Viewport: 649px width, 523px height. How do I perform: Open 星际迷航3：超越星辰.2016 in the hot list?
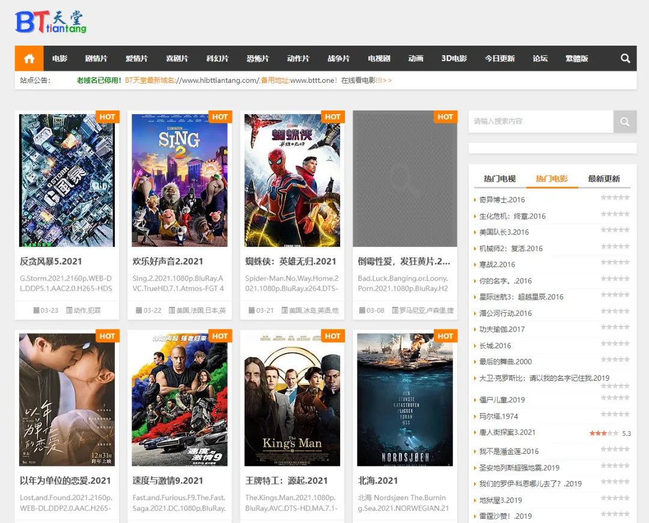point(521,297)
